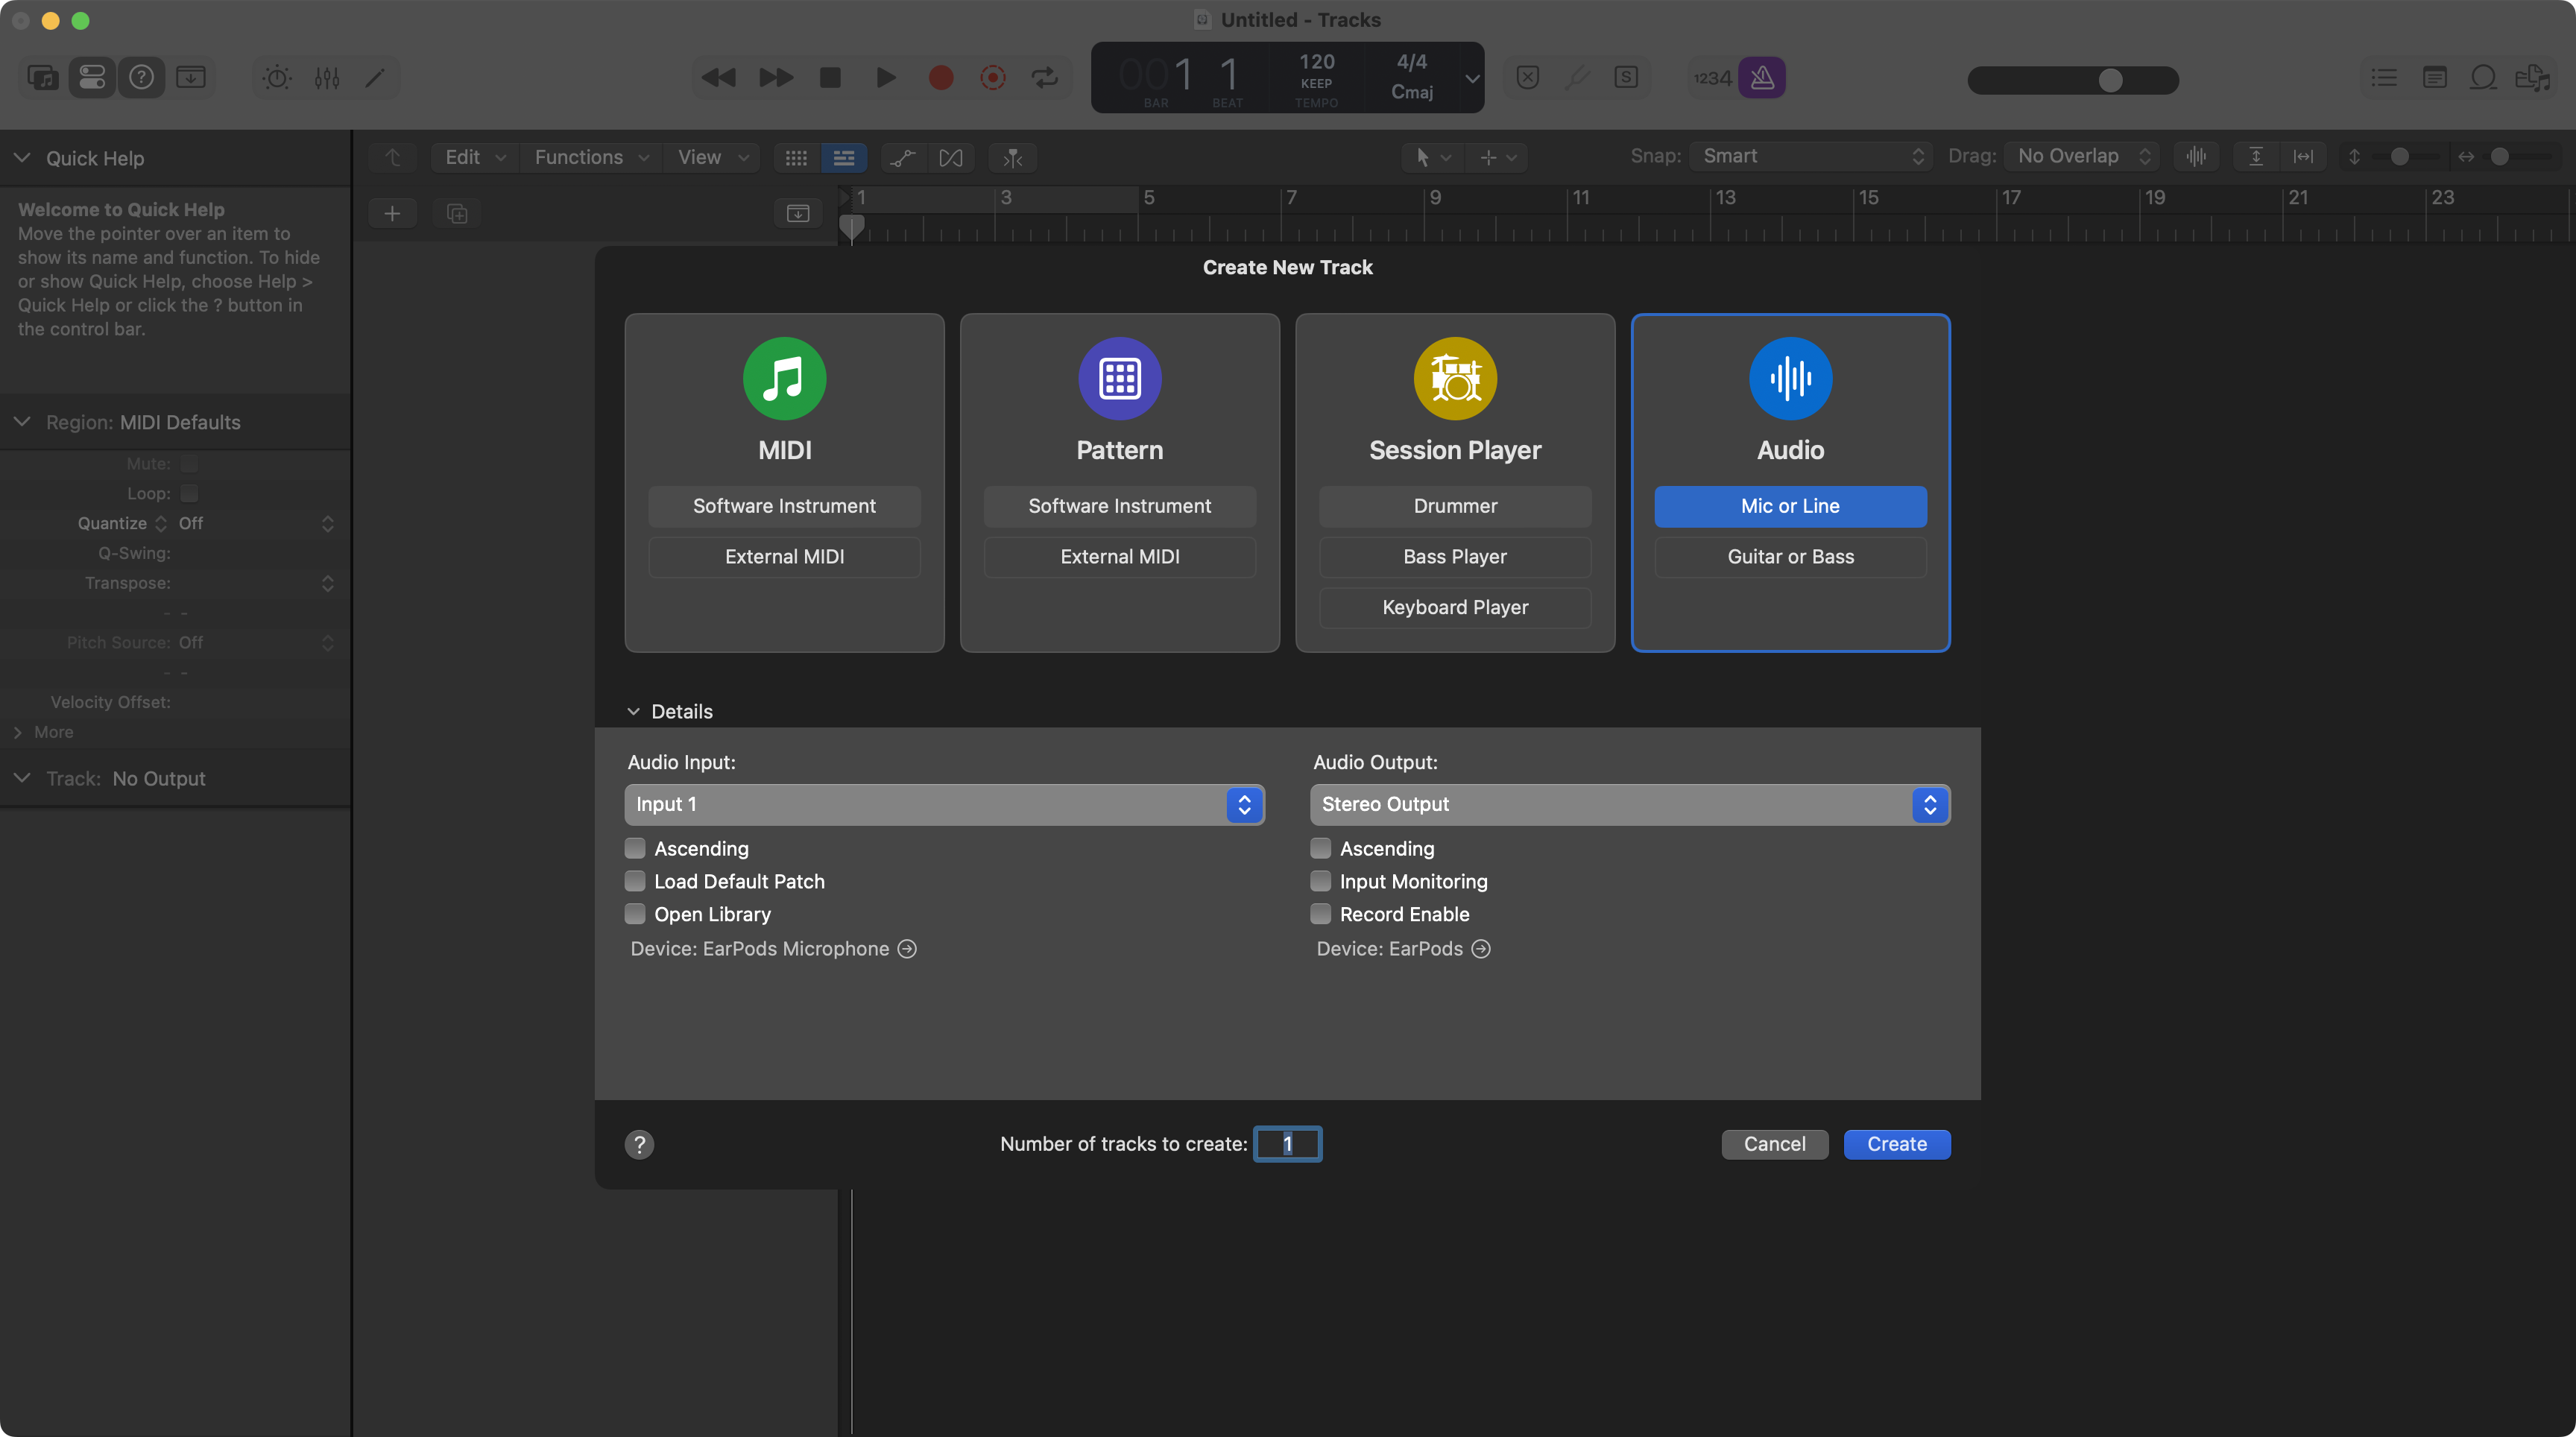Click the help question mark in dialog
Screen dimensions: 2576x1437
click(x=639, y=1144)
